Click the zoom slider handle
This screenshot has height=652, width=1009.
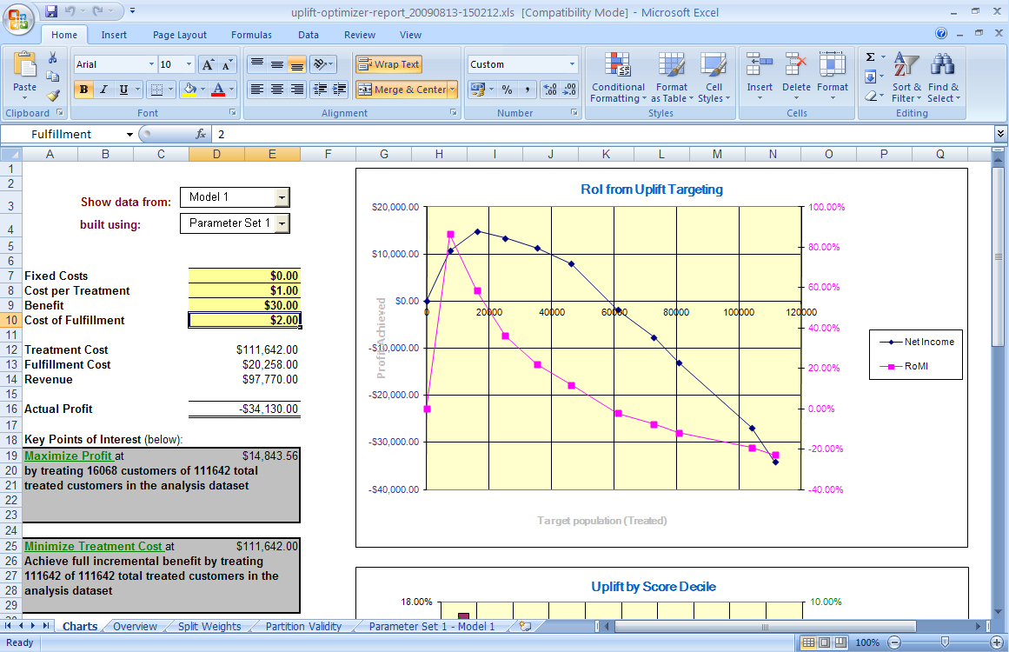pos(945,642)
